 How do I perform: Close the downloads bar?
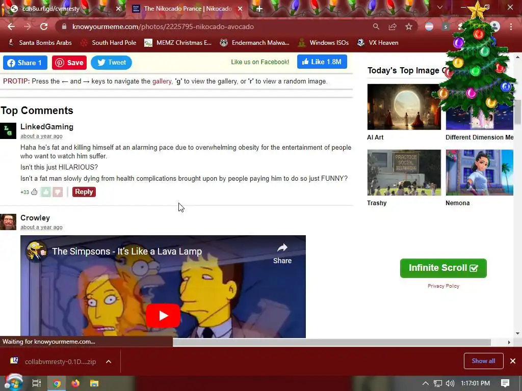513,361
